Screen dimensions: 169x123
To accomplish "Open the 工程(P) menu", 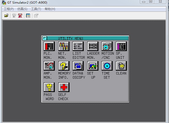I will 9,9.
